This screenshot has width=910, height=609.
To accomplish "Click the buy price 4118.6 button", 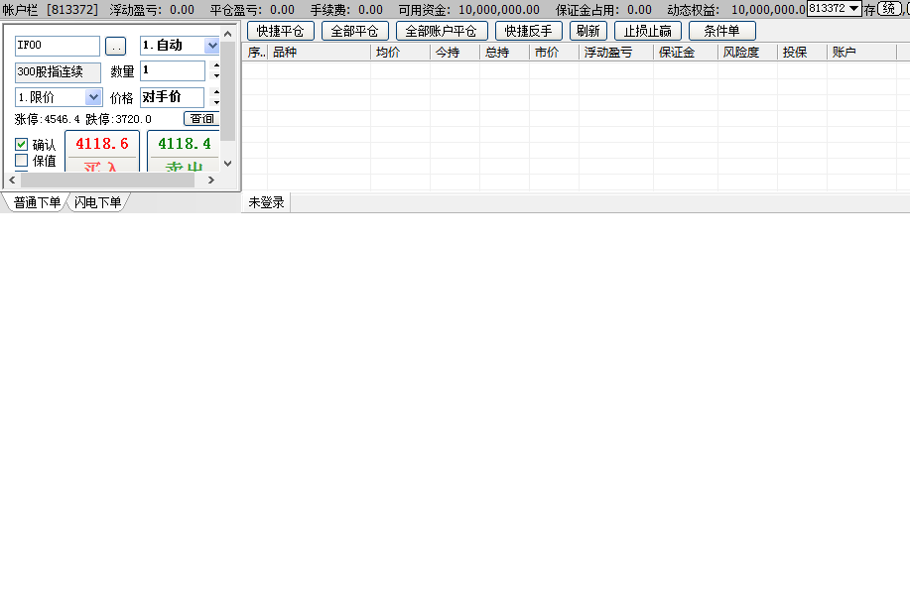I will (102, 145).
